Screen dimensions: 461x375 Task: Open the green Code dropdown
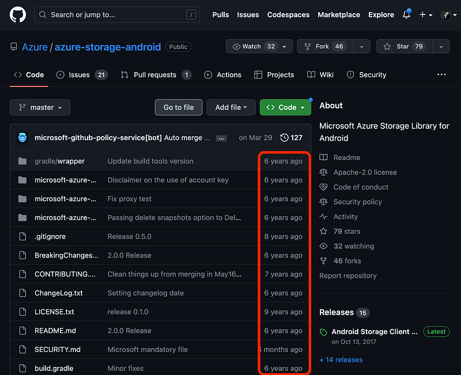click(x=285, y=107)
